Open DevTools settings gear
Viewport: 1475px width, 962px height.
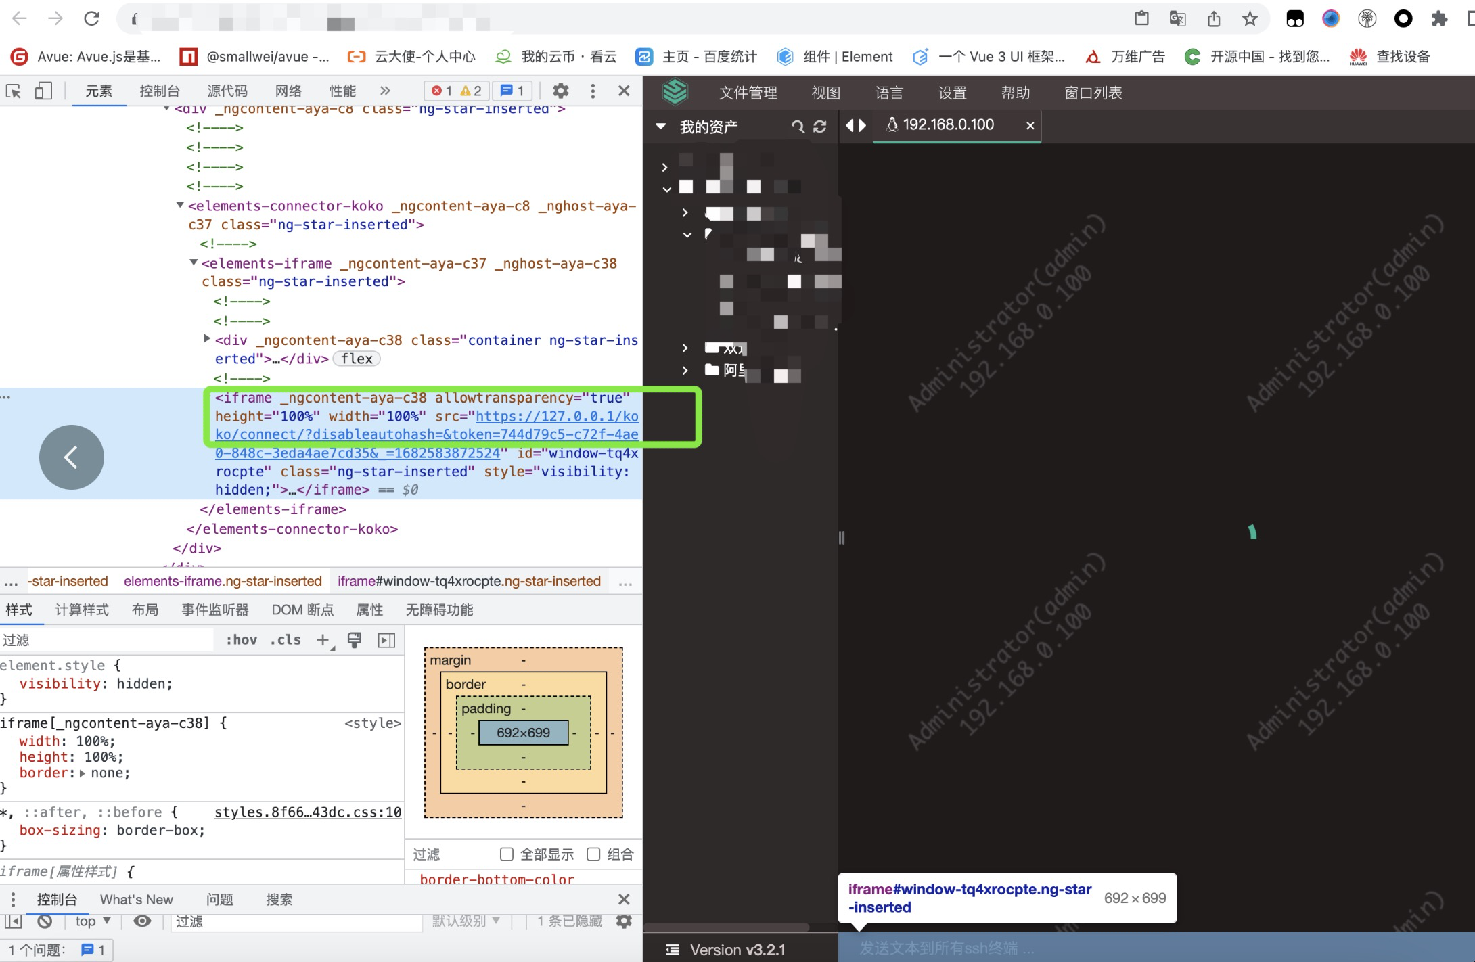[x=560, y=91]
